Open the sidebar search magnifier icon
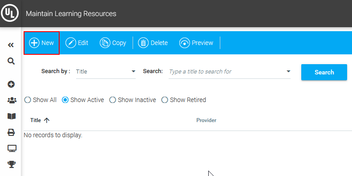Screen dimensions: 352x176 click(x=11, y=61)
